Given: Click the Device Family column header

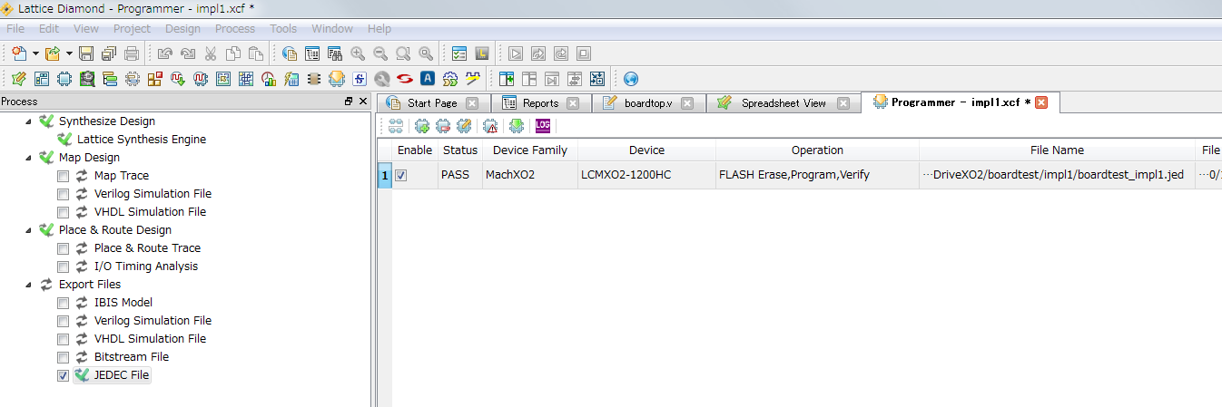Looking at the screenshot, I should pos(530,150).
